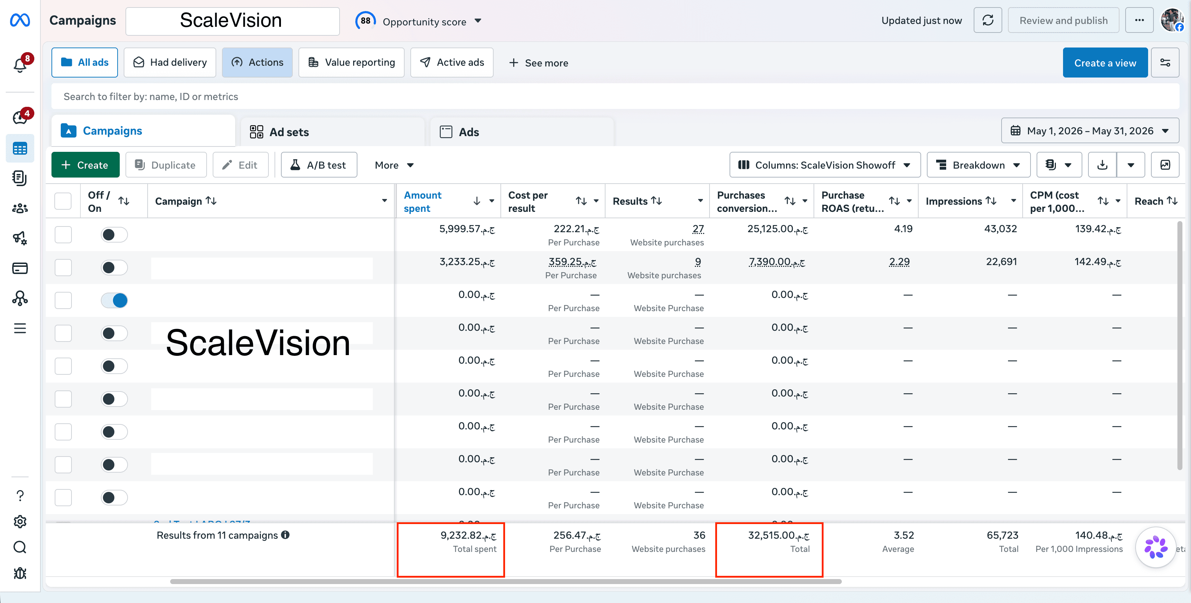The height and width of the screenshot is (603, 1191).
Task: Open the reports icon dropdown
Action: pos(1059,165)
